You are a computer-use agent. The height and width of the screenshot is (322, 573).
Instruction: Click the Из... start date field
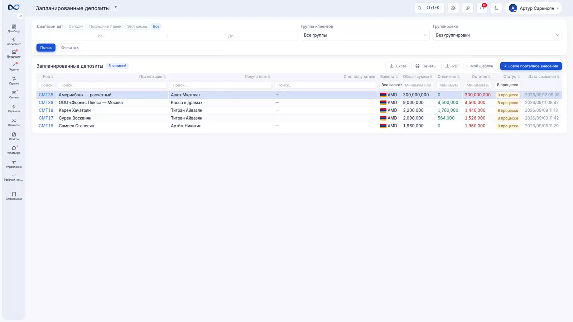102,36
